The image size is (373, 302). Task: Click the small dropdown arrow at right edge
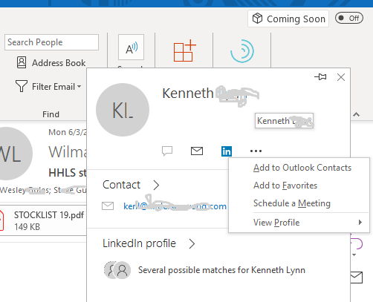click(x=354, y=255)
